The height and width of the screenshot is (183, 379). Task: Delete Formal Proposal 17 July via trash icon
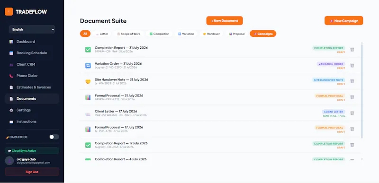tap(352, 129)
